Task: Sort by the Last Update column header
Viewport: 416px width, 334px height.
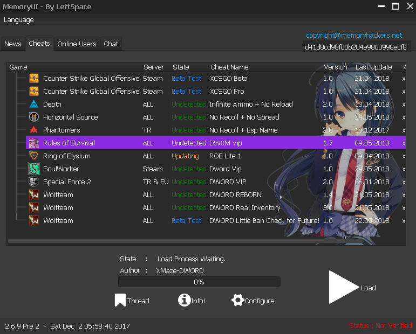Action: point(374,67)
